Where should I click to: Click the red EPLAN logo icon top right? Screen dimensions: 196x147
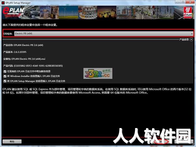188,12
